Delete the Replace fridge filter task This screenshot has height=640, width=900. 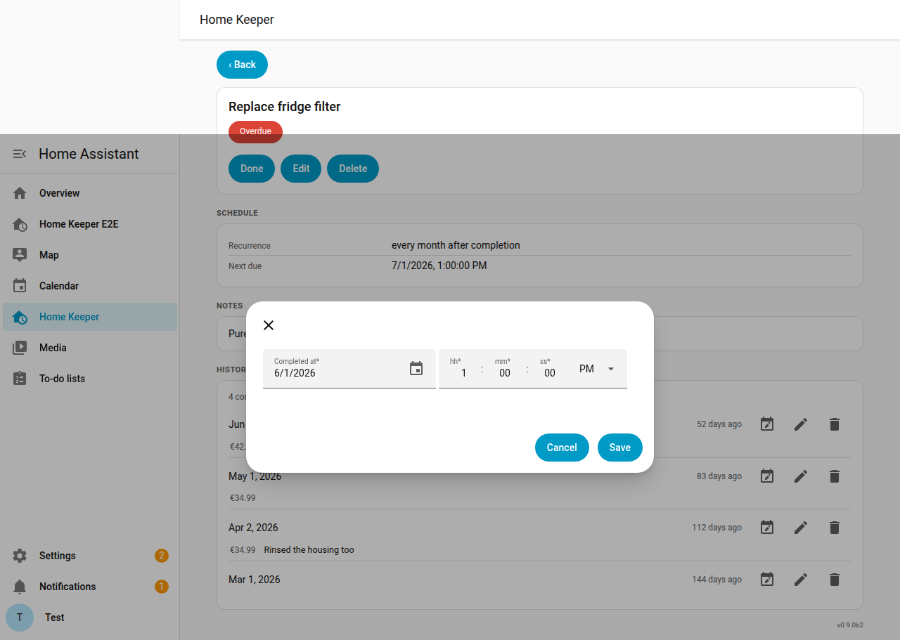pyautogui.click(x=353, y=169)
